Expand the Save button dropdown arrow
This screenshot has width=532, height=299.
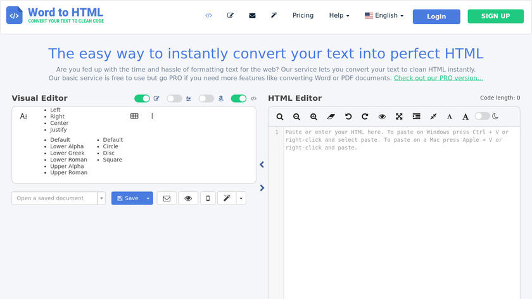tap(148, 198)
